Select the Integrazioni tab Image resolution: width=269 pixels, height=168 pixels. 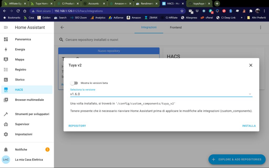[149, 27]
